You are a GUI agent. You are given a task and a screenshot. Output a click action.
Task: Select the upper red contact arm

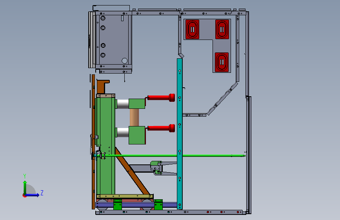(x=161, y=97)
